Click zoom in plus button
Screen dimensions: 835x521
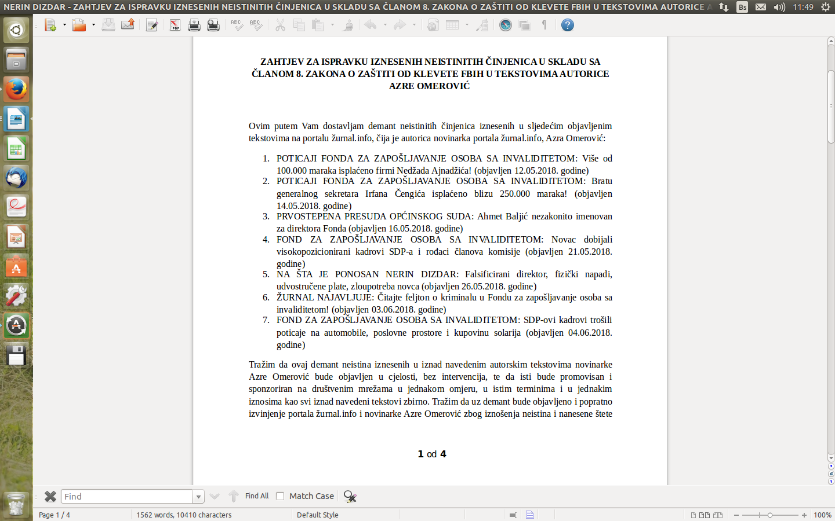(x=804, y=515)
